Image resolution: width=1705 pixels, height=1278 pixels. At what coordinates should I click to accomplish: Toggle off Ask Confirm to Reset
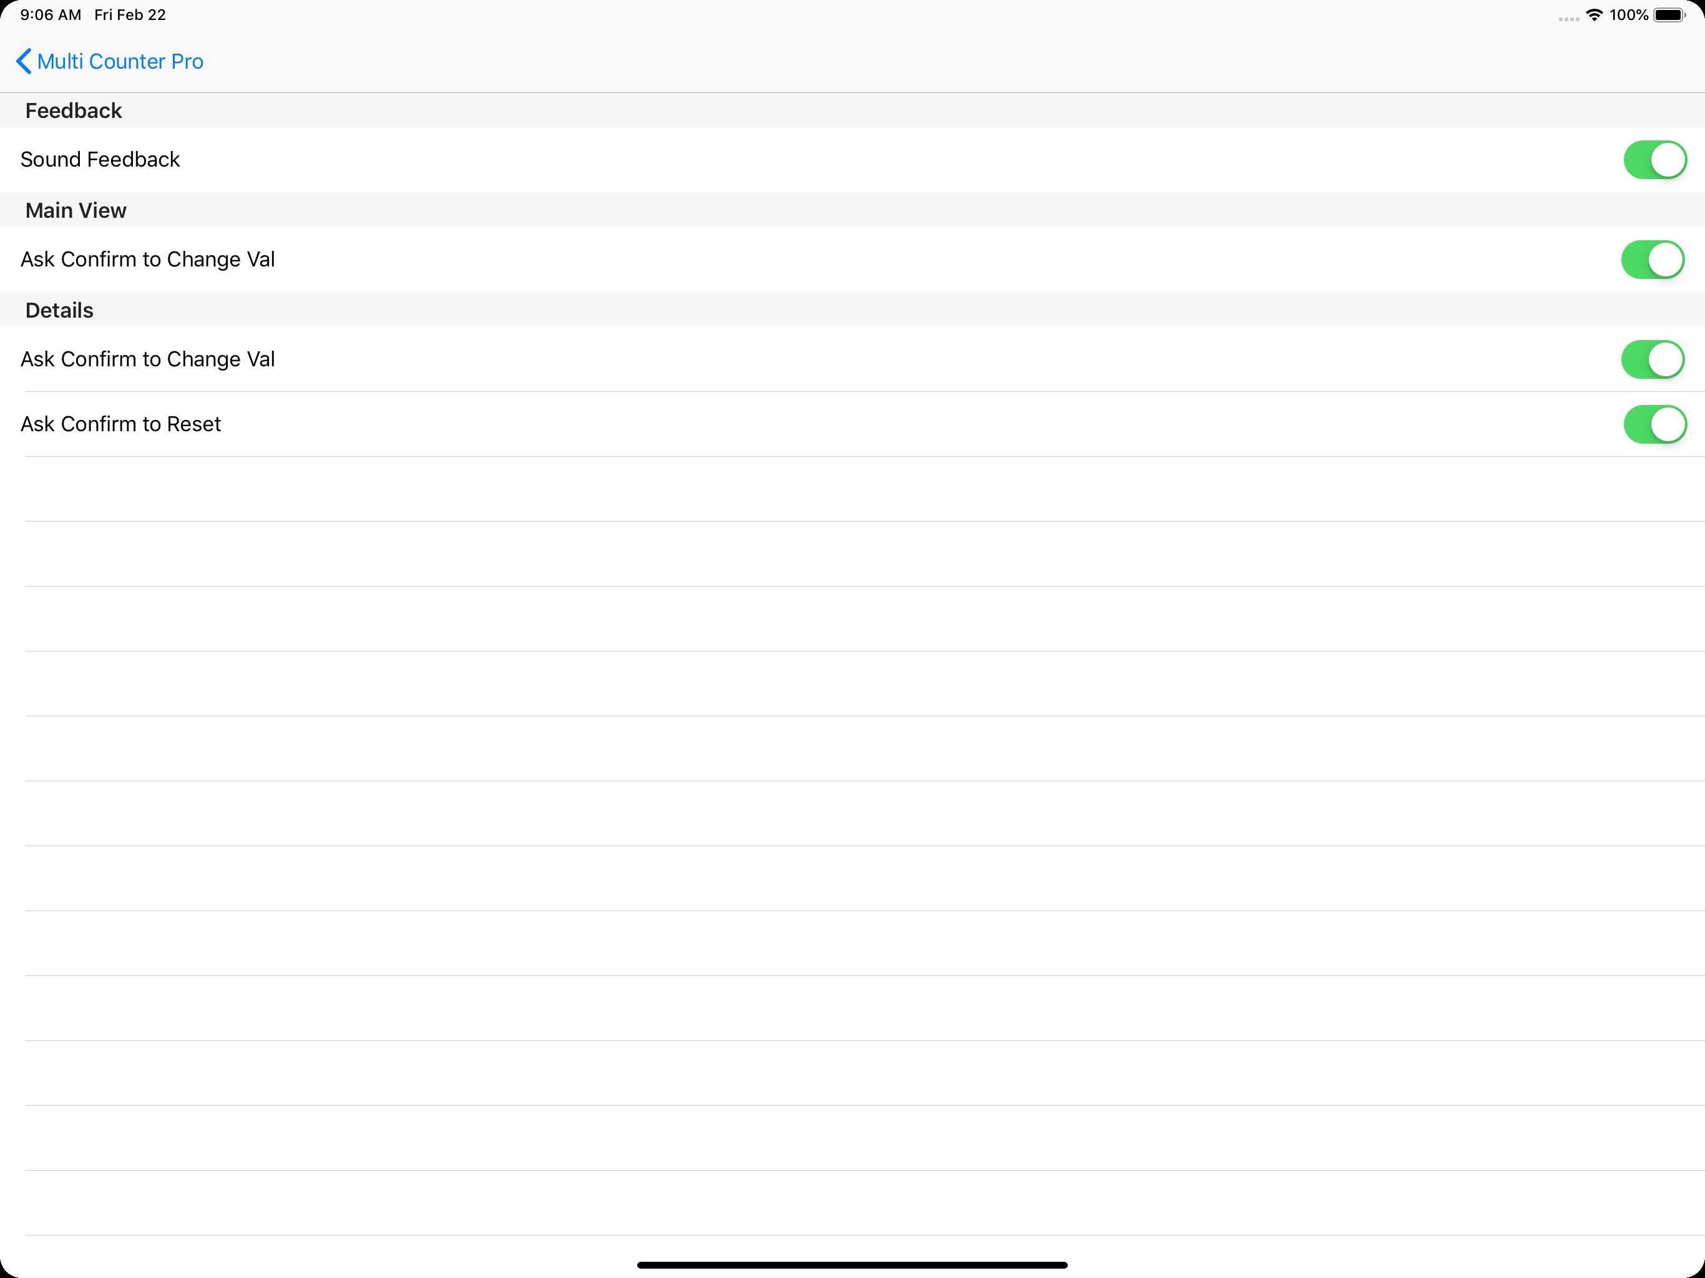coord(1655,424)
